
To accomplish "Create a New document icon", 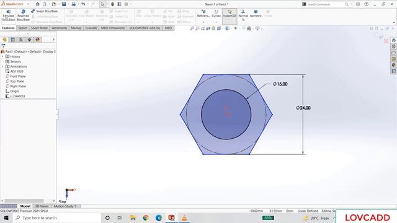I will pyautogui.click(x=44, y=4).
